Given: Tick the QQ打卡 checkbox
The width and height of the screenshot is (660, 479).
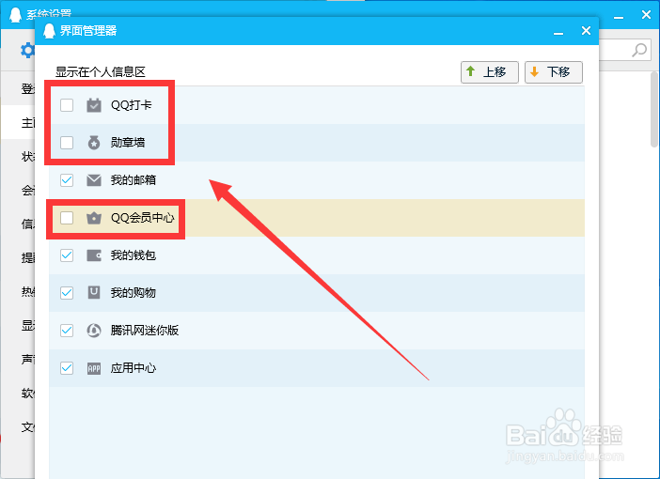Looking at the screenshot, I should click(67, 105).
